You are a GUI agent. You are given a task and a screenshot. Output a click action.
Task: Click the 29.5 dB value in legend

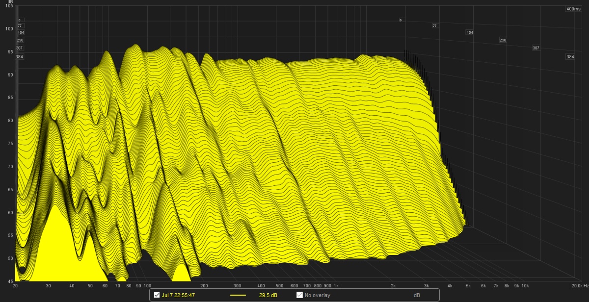pos(268,295)
